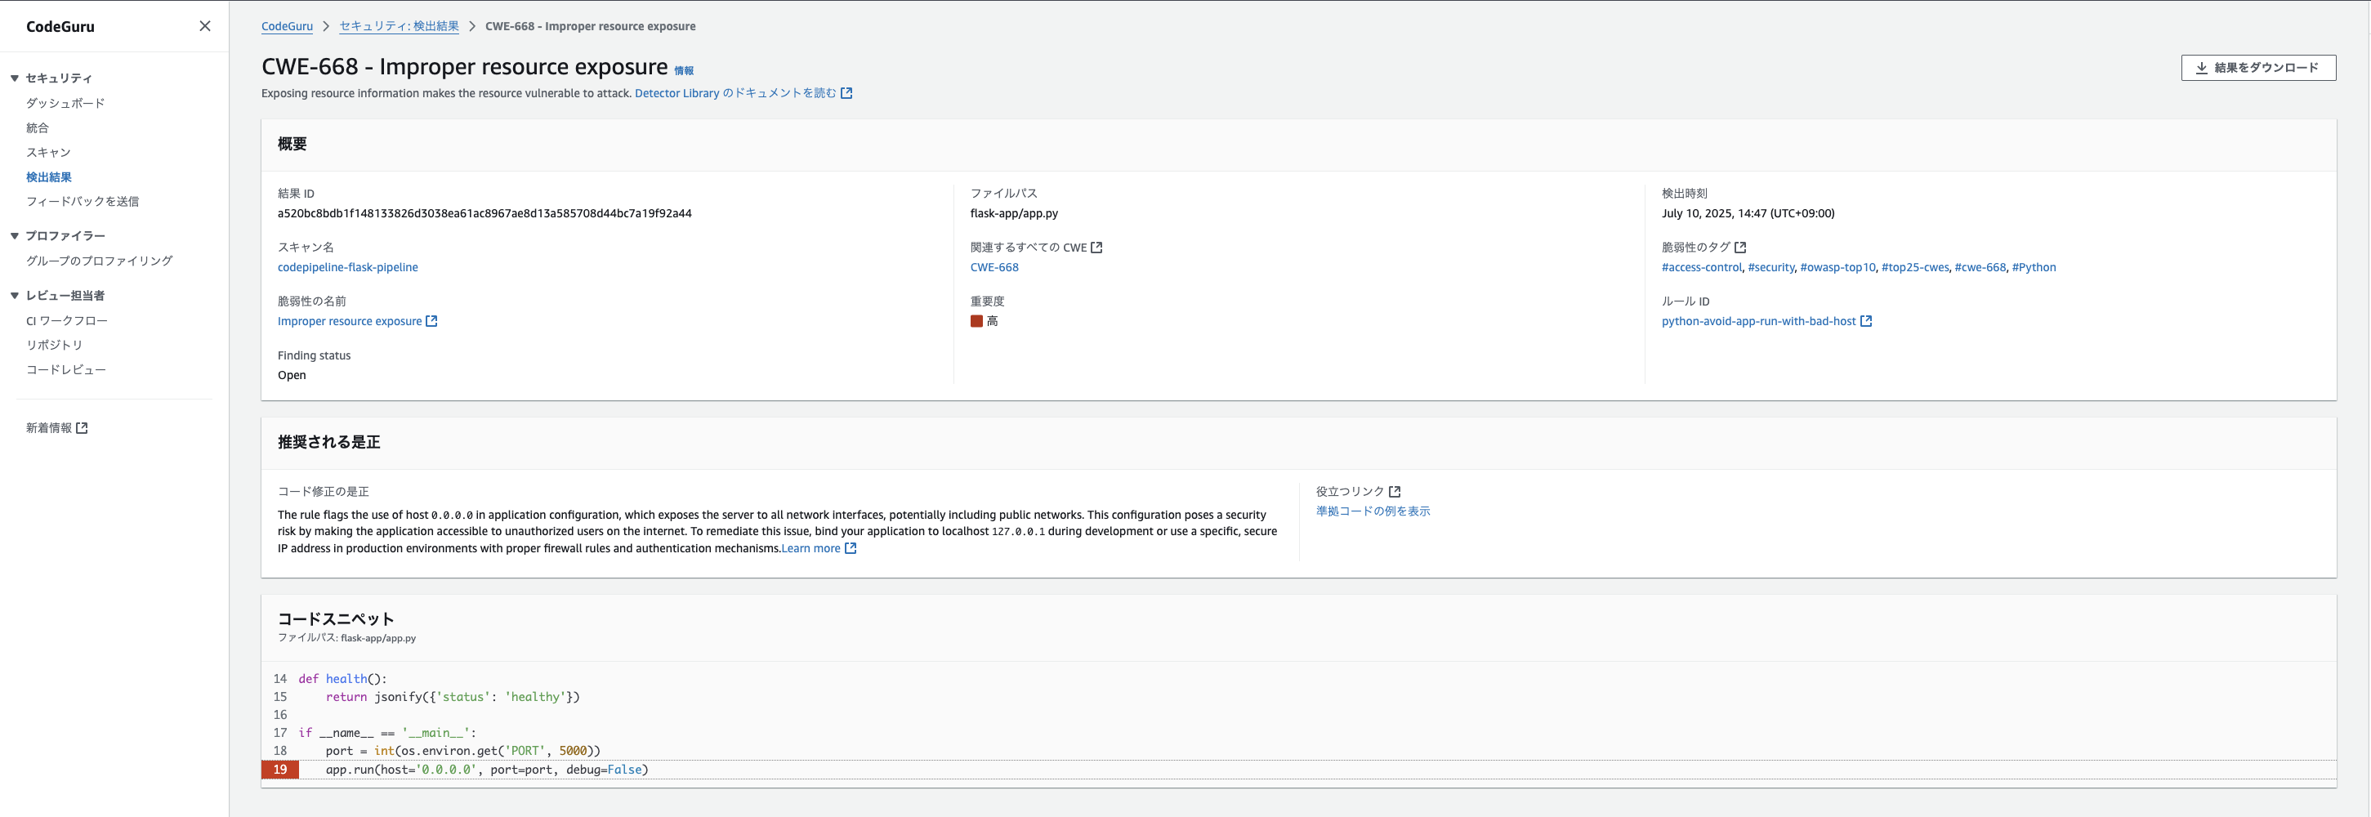Click 情報 next to the CWE-668 title
Viewport: 2371px width, 817px height.
tap(685, 69)
